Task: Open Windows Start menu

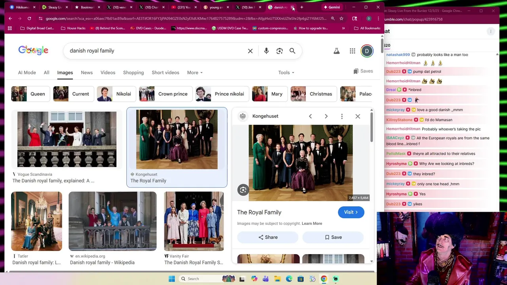Action: click(x=172, y=279)
